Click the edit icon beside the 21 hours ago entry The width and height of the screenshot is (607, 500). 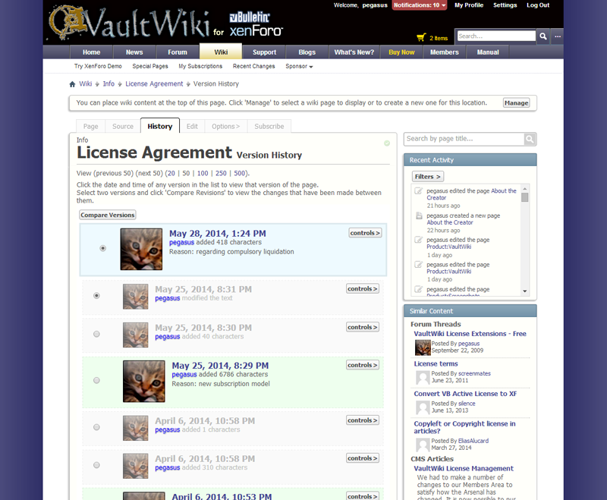419,191
